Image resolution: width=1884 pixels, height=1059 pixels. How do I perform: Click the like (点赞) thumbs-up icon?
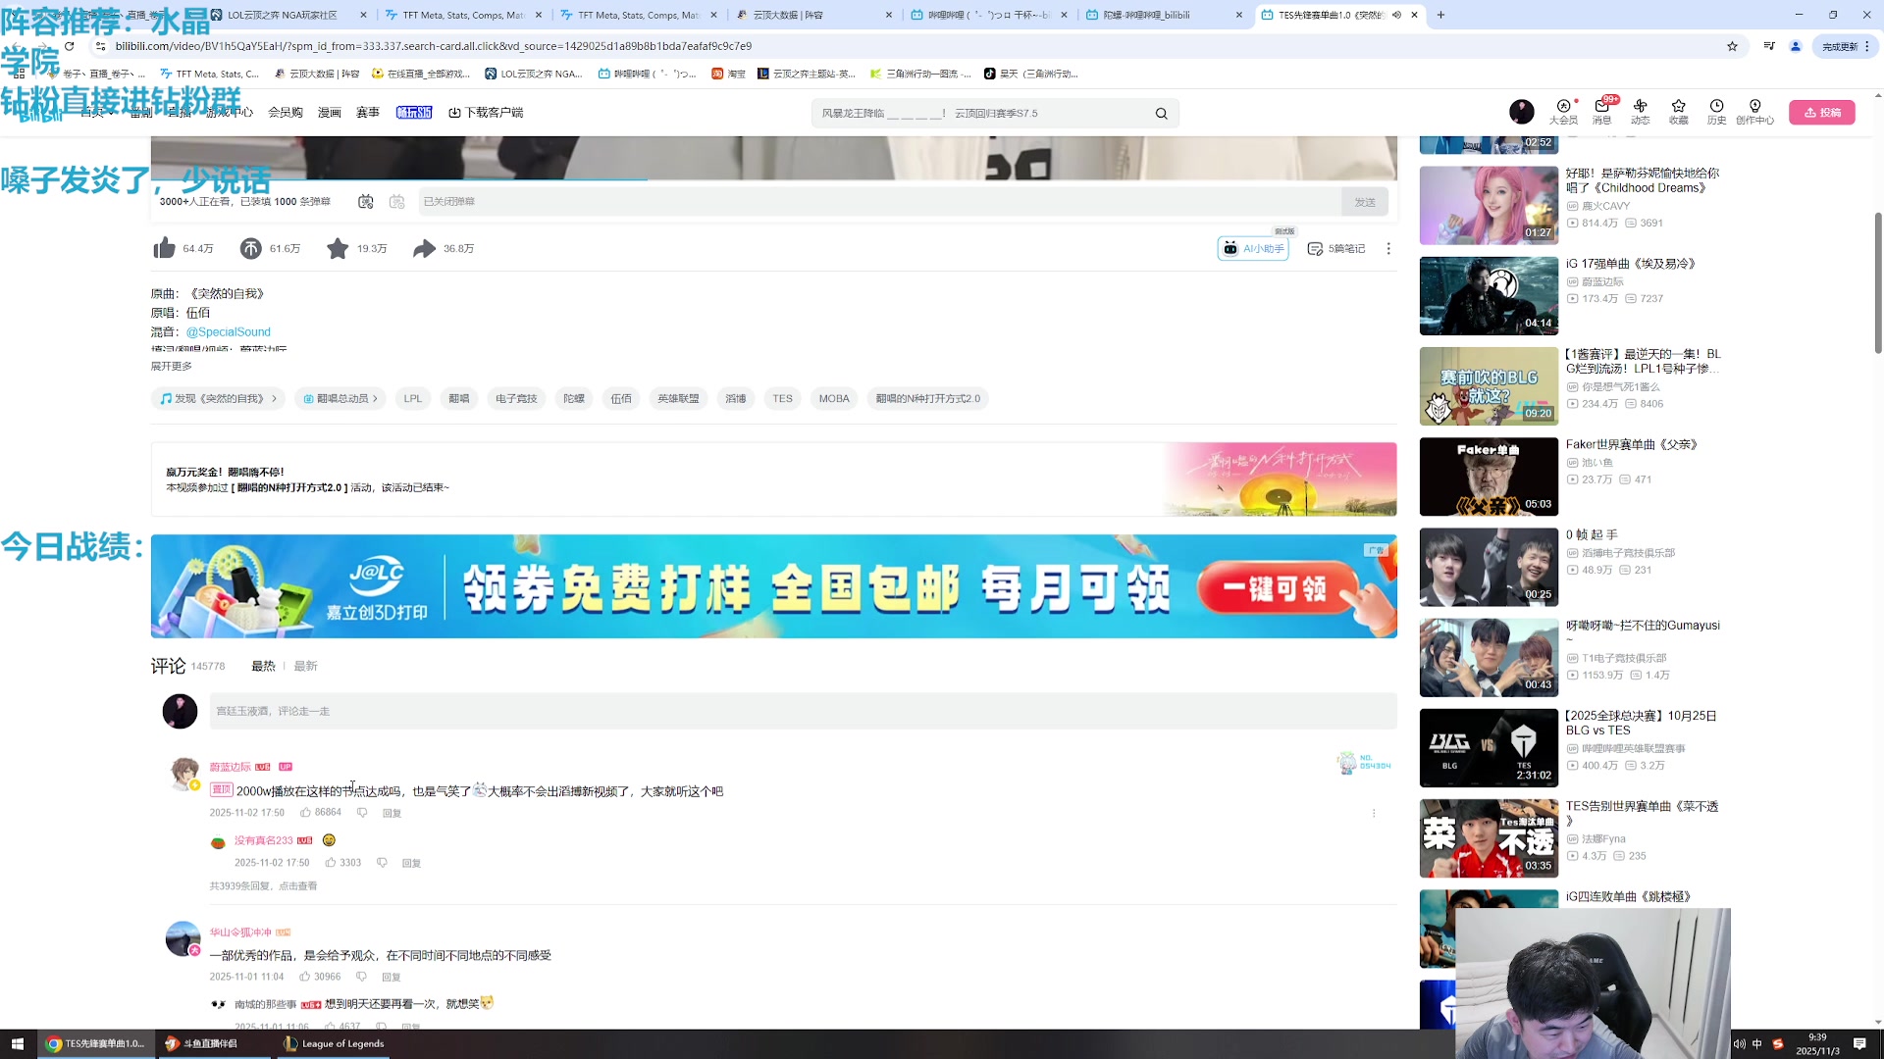[x=165, y=248]
